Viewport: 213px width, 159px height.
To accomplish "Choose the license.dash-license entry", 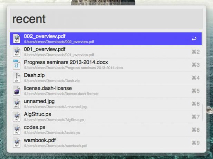I will click(106, 91).
